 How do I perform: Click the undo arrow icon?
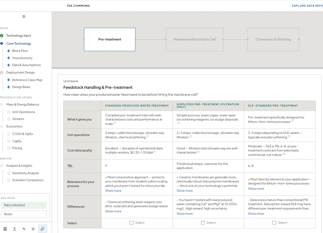click(x=24, y=229)
